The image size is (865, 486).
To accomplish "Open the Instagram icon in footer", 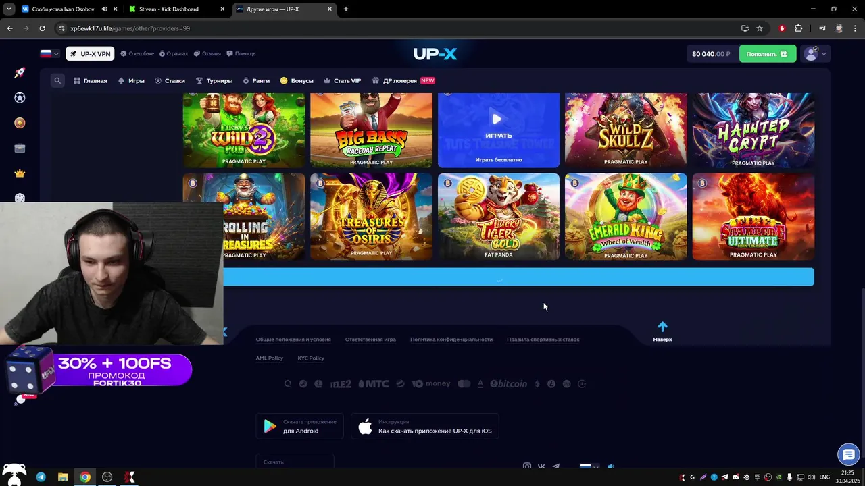I will (x=527, y=466).
